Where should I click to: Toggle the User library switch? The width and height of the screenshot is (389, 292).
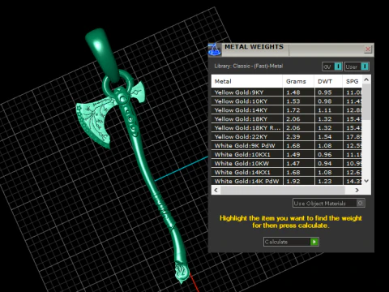[357, 67]
